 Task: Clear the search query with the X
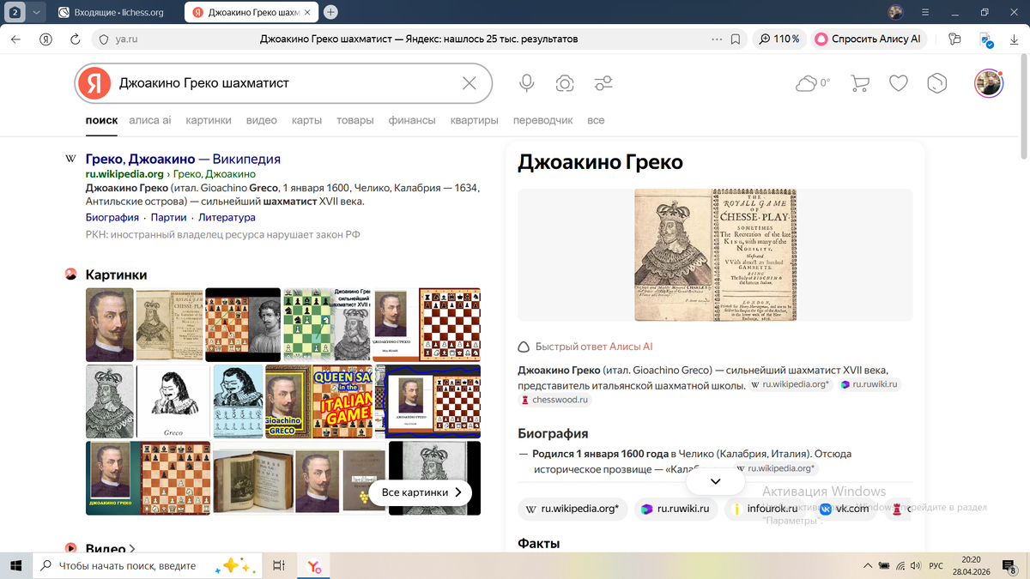tap(470, 83)
